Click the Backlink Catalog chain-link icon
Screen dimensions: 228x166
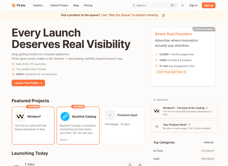pos(65,116)
